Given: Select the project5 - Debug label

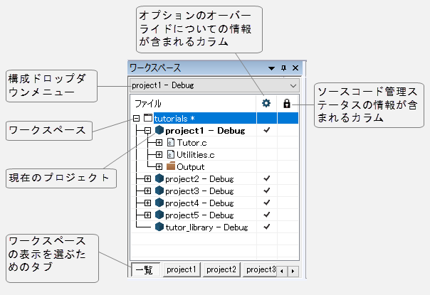Looking at the screenshot, I should [x=199, y=215].
